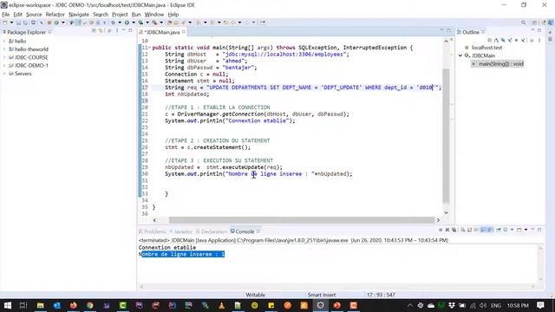Open the Window menu
This screenshot has height=312, width=555.
[x=154, y=15]
